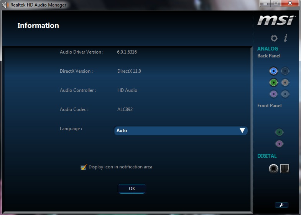
Task: Click the optical digital output icon
Action: 285,168
